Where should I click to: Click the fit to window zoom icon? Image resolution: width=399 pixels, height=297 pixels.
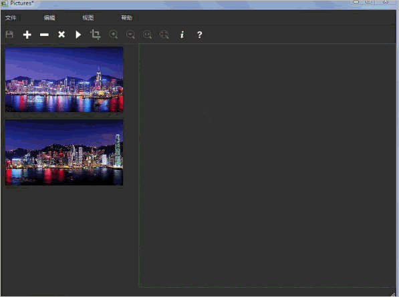[x=164, y=34]
